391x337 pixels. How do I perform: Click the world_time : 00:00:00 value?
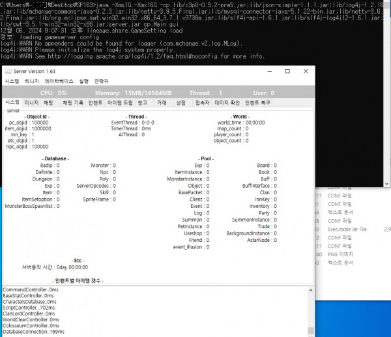click(241, 123)
